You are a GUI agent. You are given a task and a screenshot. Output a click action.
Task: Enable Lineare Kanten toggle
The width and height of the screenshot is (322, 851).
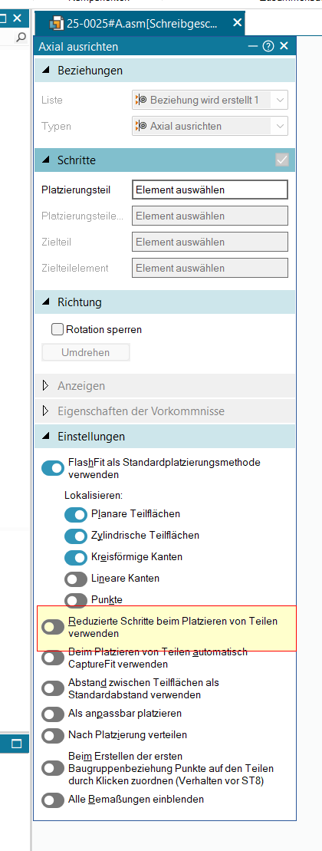click(x=76, y=579)
